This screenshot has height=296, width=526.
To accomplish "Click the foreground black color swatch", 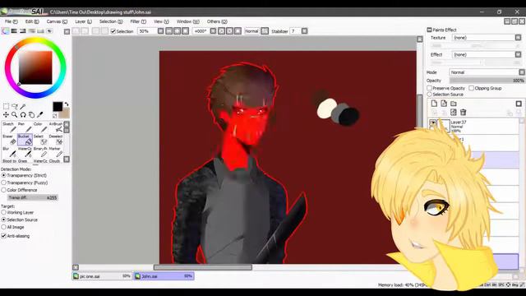I will 58,106.
